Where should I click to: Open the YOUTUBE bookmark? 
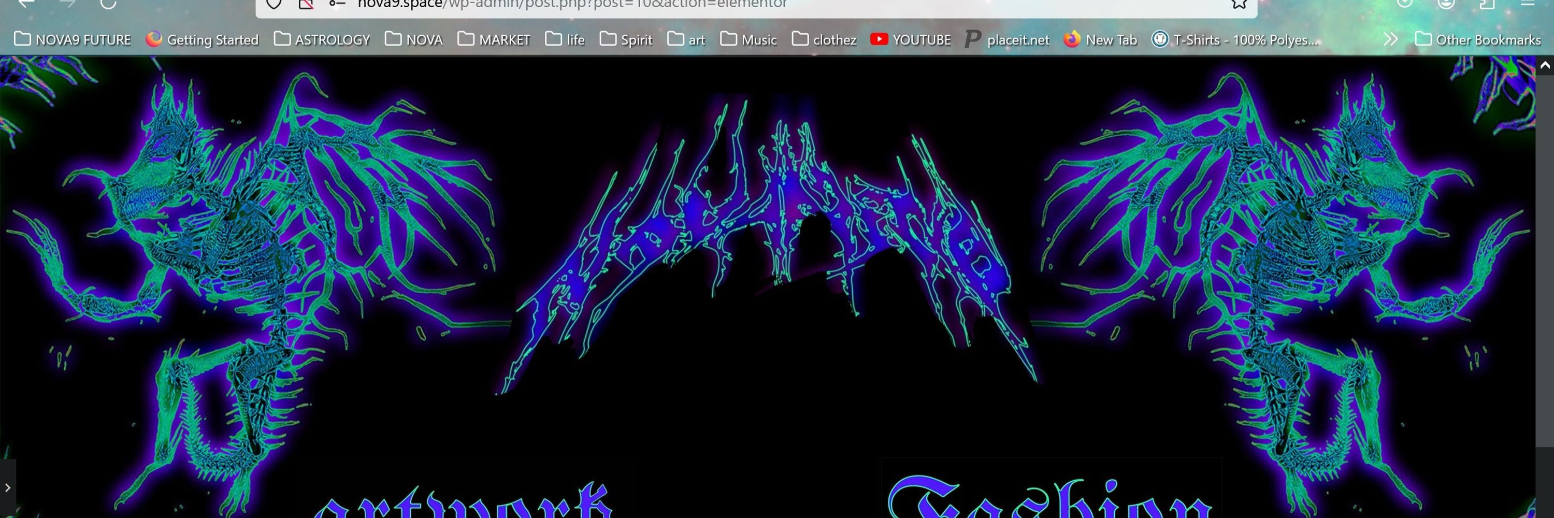pyautogui.click(x=910, y=40)
